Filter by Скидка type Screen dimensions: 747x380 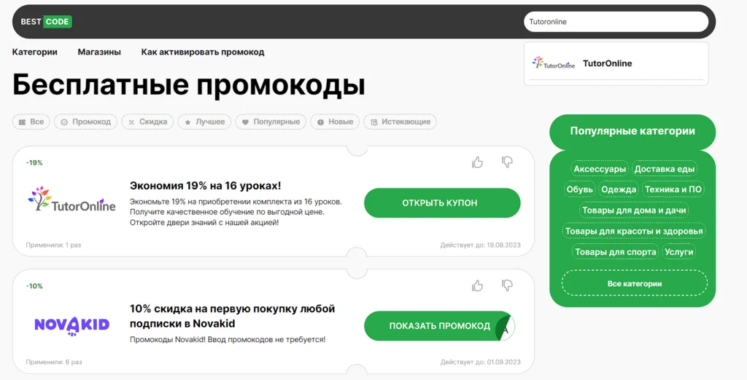click(147, 122)
